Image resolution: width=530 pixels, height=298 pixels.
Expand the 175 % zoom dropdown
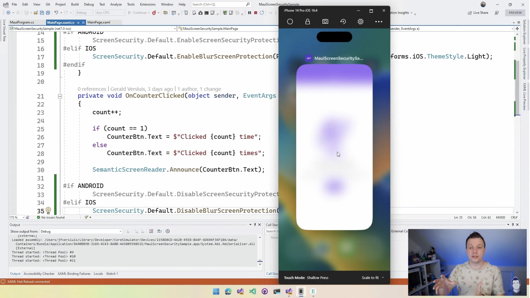(x=23, y=218)
